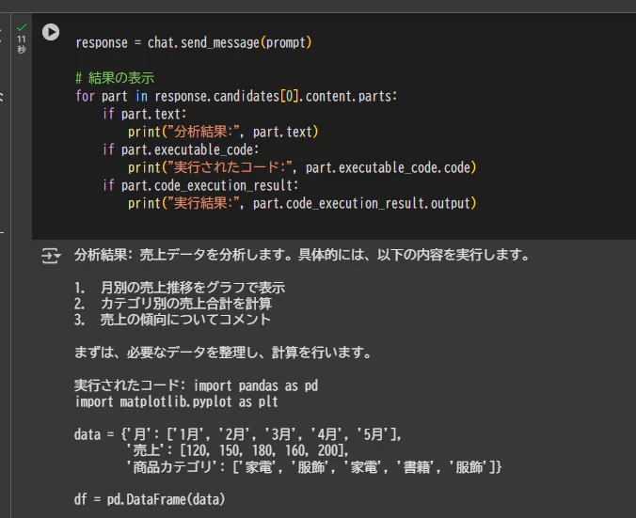
Task: Click the print("実行結果:") statement
Action: 302,203
